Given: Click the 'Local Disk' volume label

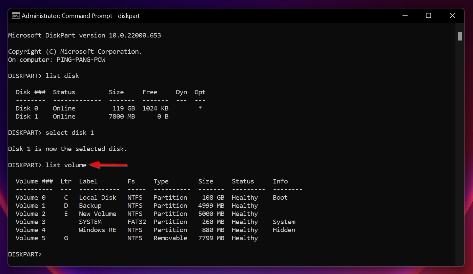Looking at the screenshot, I should (98, 198).
